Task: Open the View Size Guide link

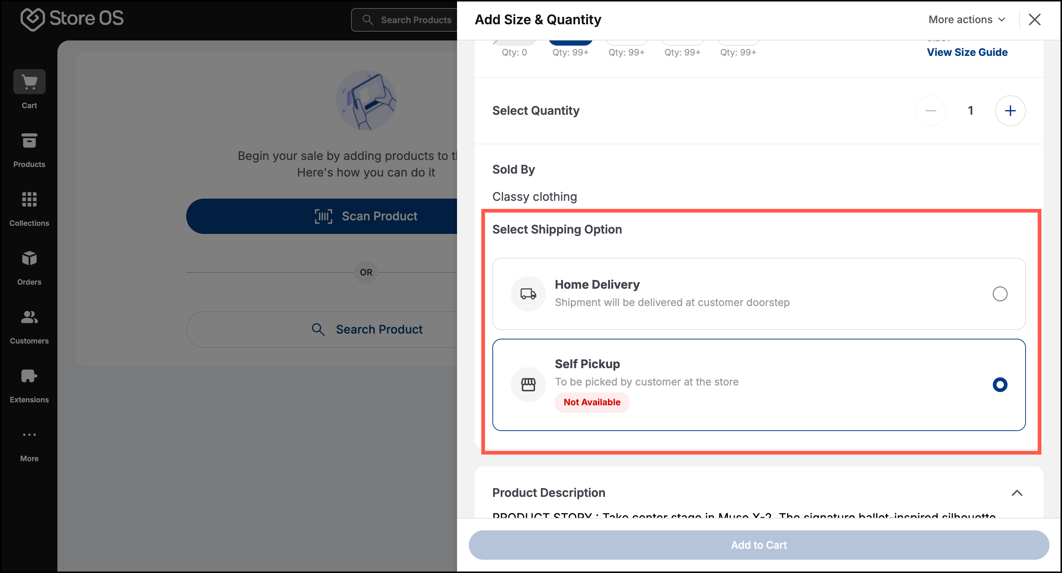Action: click(x=967, y=52)
